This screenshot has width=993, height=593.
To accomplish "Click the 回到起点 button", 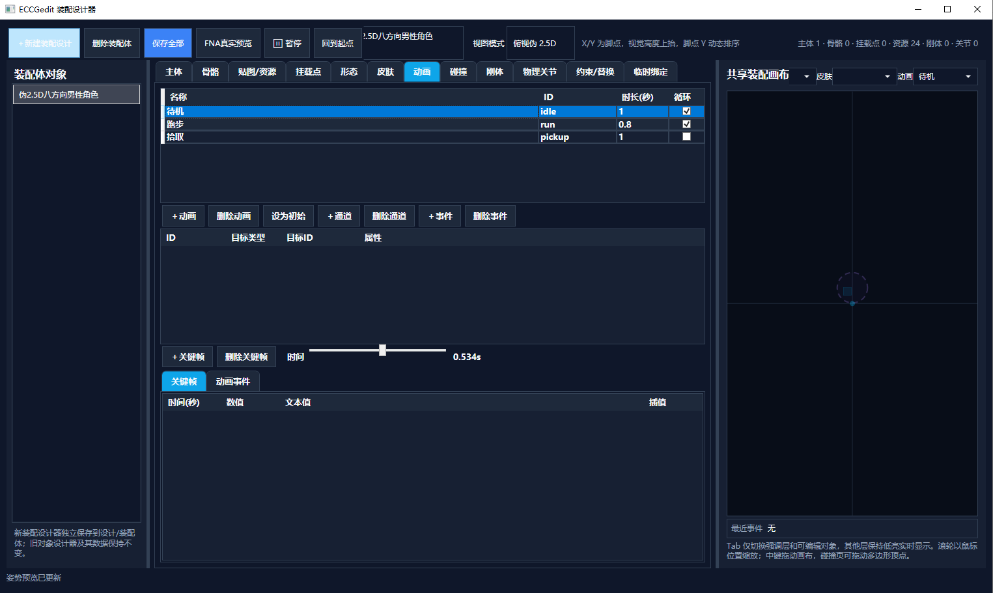I will click(337, 44).
